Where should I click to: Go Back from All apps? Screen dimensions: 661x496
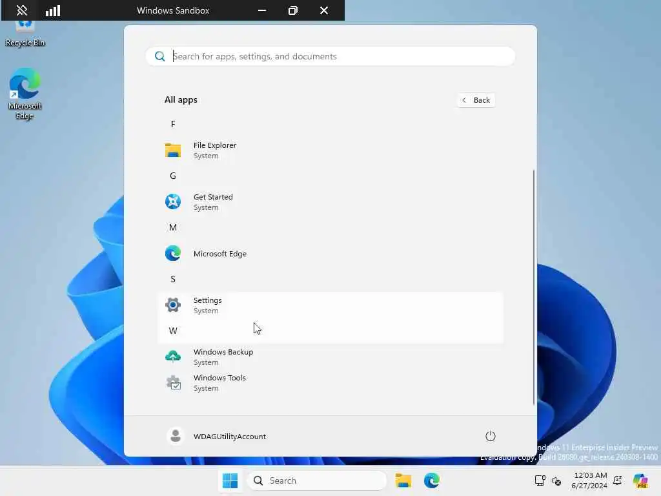click(x=476, y=100)
